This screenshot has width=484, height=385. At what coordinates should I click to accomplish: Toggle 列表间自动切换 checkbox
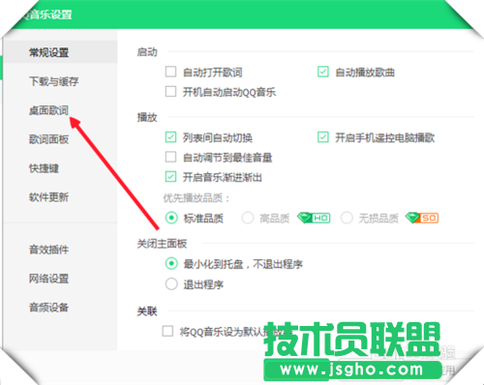170,137
